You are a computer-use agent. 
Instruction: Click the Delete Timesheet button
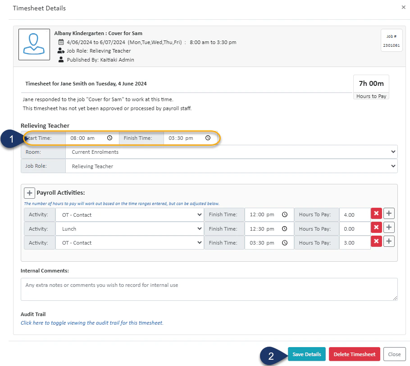pos(355,354)
